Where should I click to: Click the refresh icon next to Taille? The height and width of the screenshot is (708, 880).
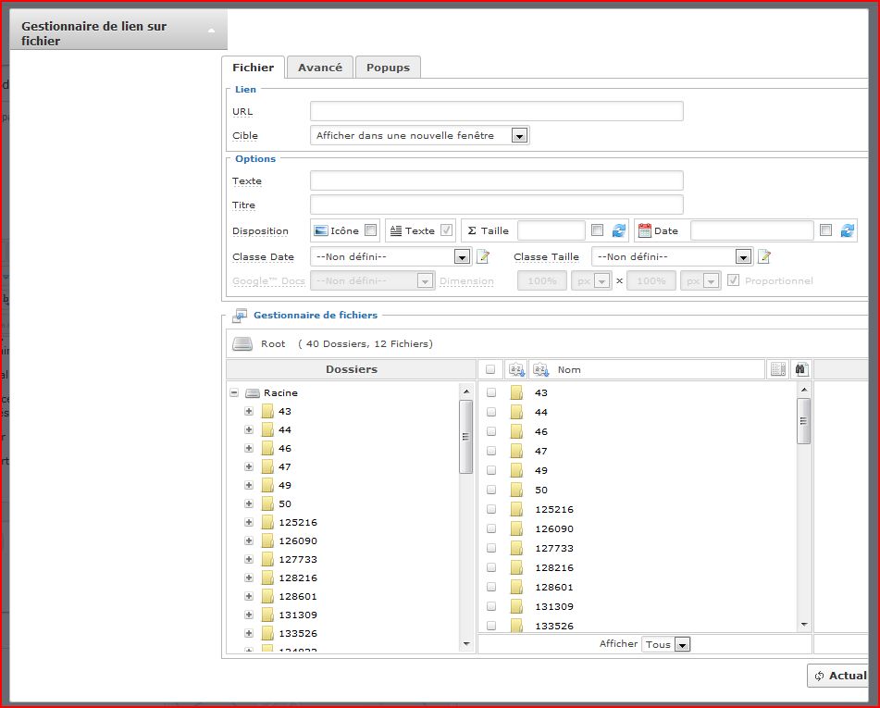(619, 231)
